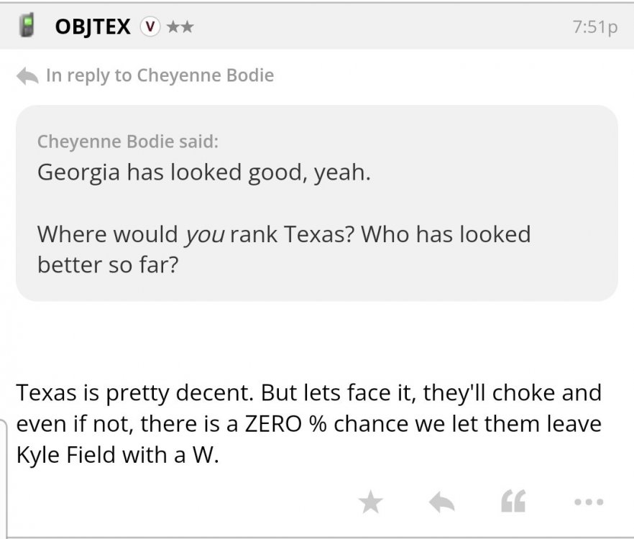Open the "In reply to Cheyenne Bodie" link
Viewport: 634px width, 539px height.
tap(160, 75)
